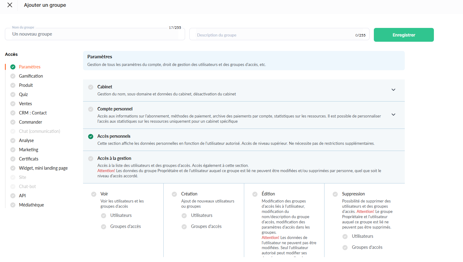
Task: Enable Utilisateurs checkbox under Voir
Action: (104, 216)
